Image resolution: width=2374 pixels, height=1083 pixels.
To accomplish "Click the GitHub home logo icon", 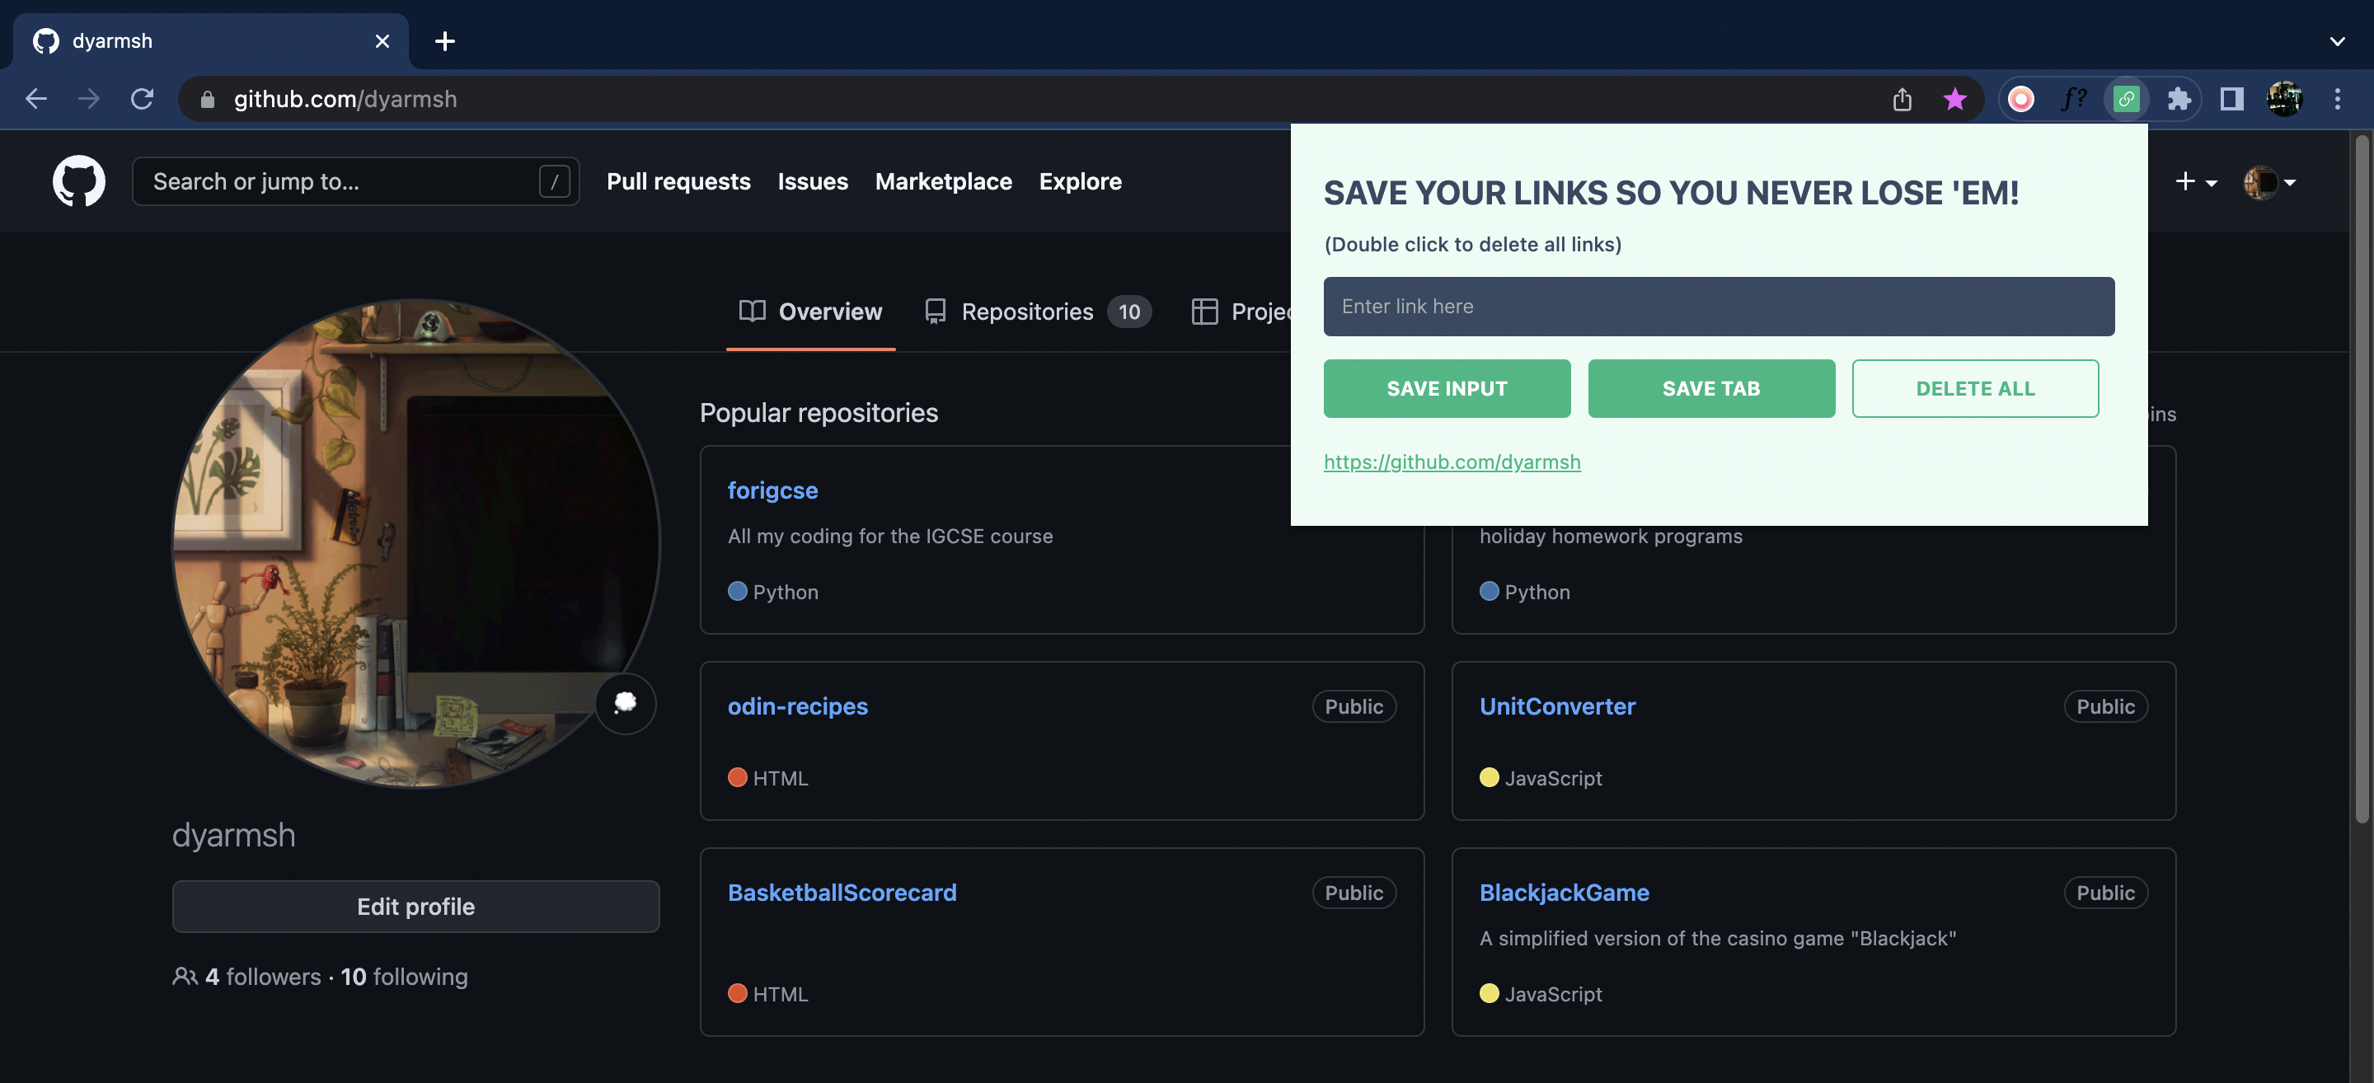I will 77,180.
